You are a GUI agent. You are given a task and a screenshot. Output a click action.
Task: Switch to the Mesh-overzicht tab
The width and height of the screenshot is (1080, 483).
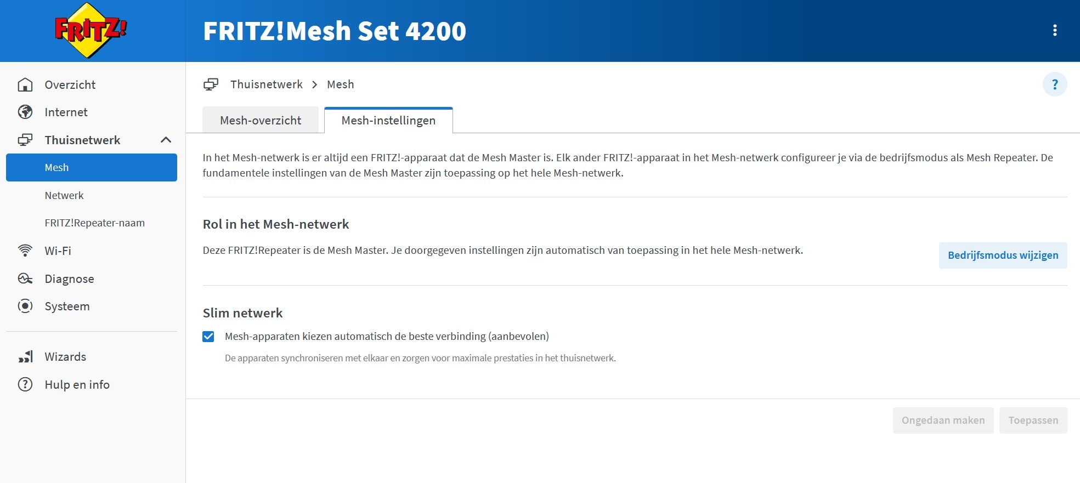pyautogui.click(x=261, y=121)
